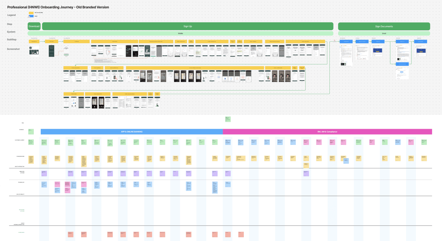Viewport: 442px width, 241px height.
Task: Select the Sign Documents step block
Action: pyautogui.click(x=384, y=26)
